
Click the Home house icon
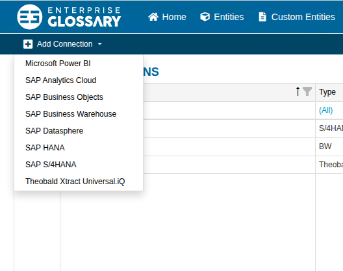[153, 17]
